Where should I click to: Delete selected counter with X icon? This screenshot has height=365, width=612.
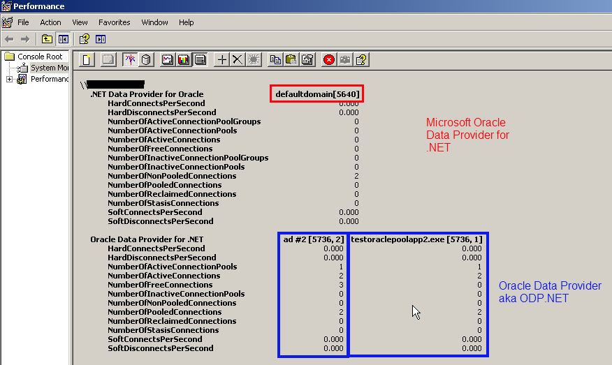238,60
